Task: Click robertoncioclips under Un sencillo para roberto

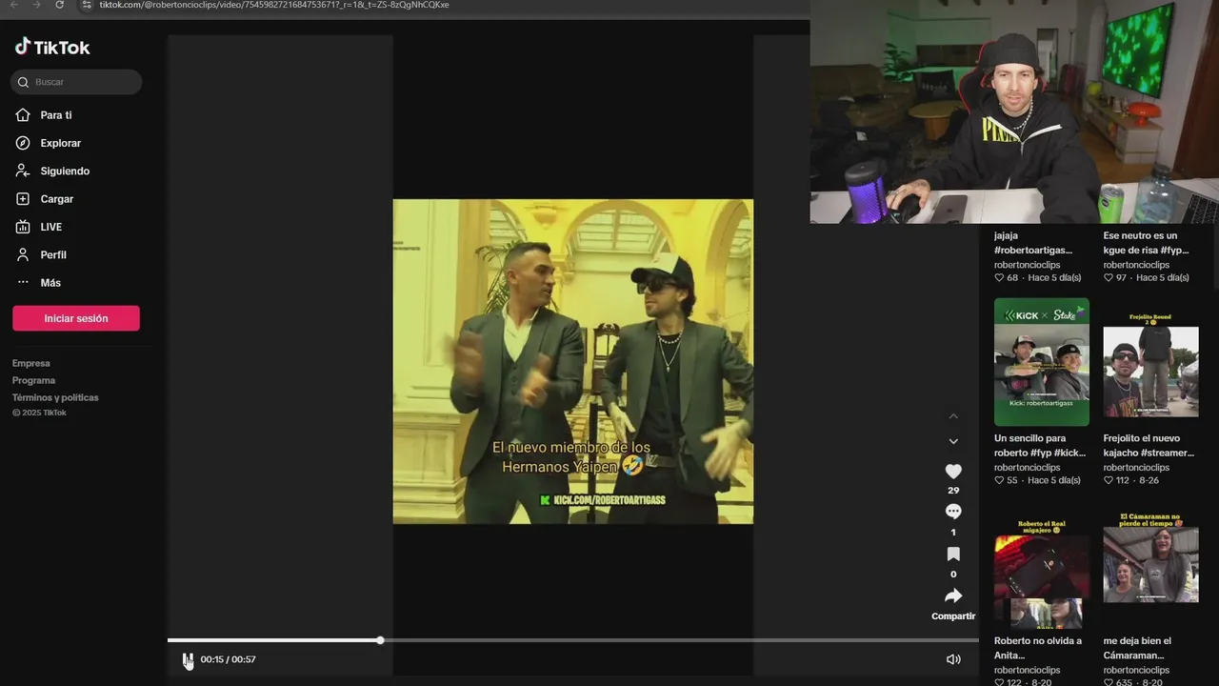Action: click(1027, 467)
